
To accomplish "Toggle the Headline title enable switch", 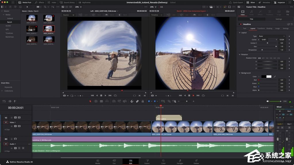I will click(241, 24).
